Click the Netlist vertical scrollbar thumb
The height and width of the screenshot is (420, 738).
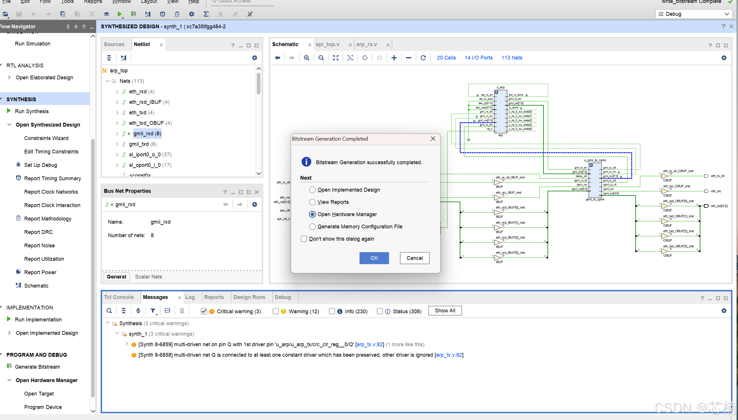(x=258, y=83)
